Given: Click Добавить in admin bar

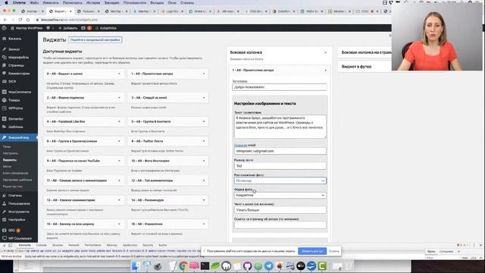Looking at the screenshot, I should 68,28.
